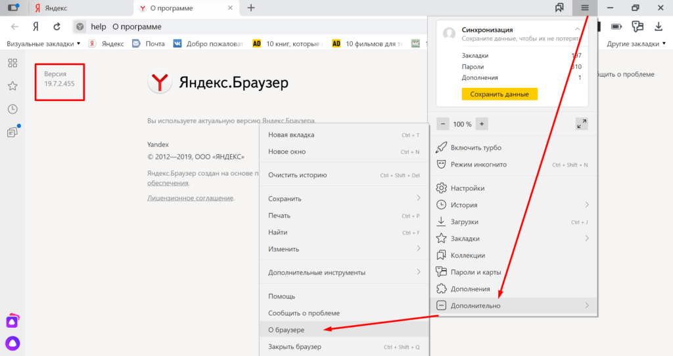Launch Alice purple assistant icon
673x356 pixels.
[x=12, y=343]
